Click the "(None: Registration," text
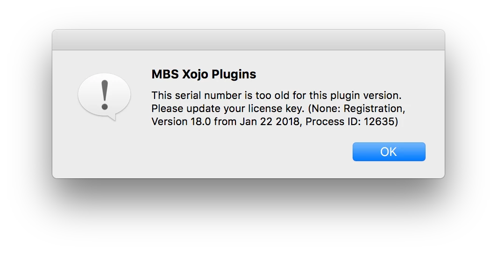The height and width of the screenshot is (253, 497). (356, 109)
